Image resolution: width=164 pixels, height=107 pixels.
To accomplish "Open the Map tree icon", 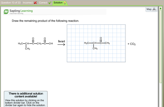I will coord(154,9).
